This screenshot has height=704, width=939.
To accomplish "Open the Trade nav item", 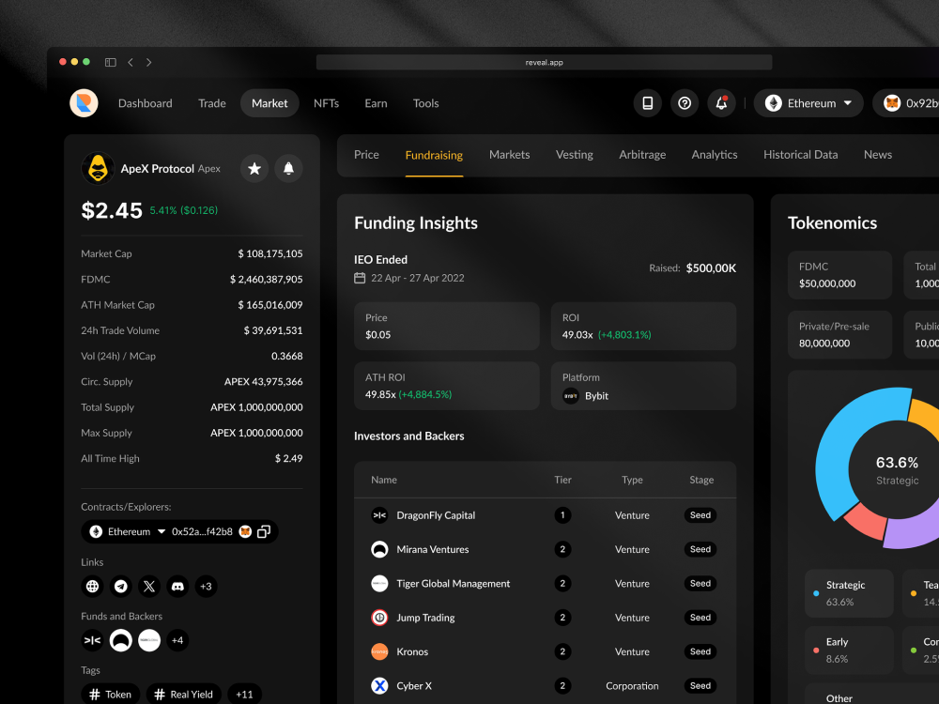I will tap(212, 103).
